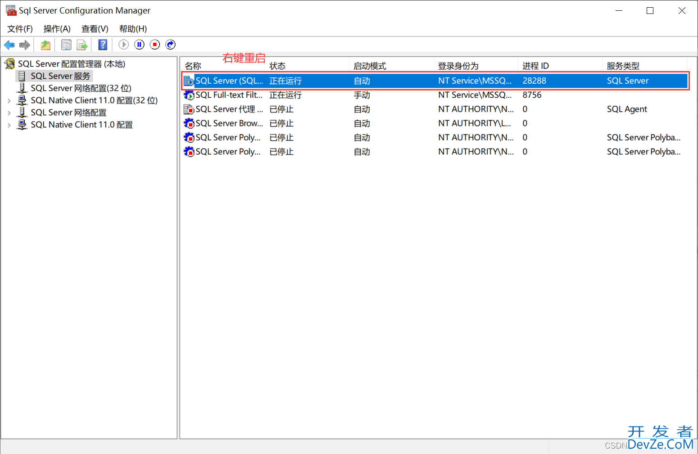The image size is (698, 454).
Task: Minimize the Configuration Manager window
Action: coord(619,11)
